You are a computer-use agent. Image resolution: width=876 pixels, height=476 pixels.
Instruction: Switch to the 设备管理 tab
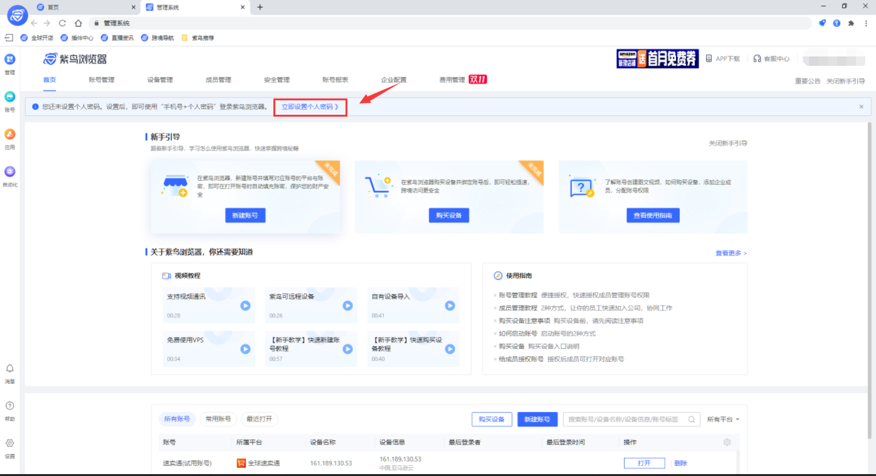(161, 80)
